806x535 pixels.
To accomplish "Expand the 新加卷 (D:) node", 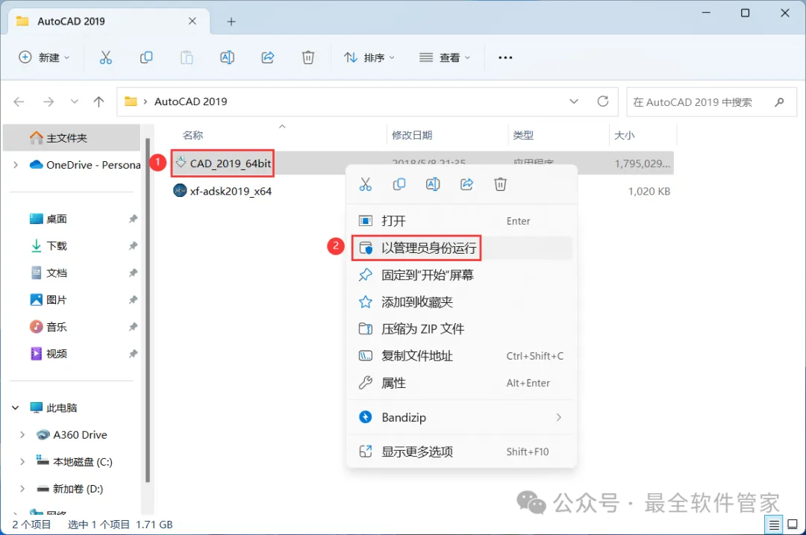I will click(22, 489).
